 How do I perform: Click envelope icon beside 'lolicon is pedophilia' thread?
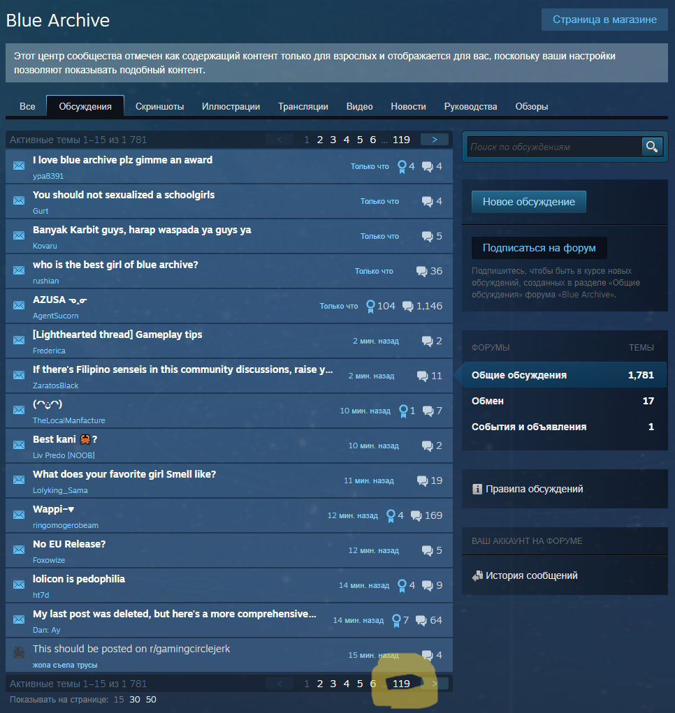tap(19, 585)
